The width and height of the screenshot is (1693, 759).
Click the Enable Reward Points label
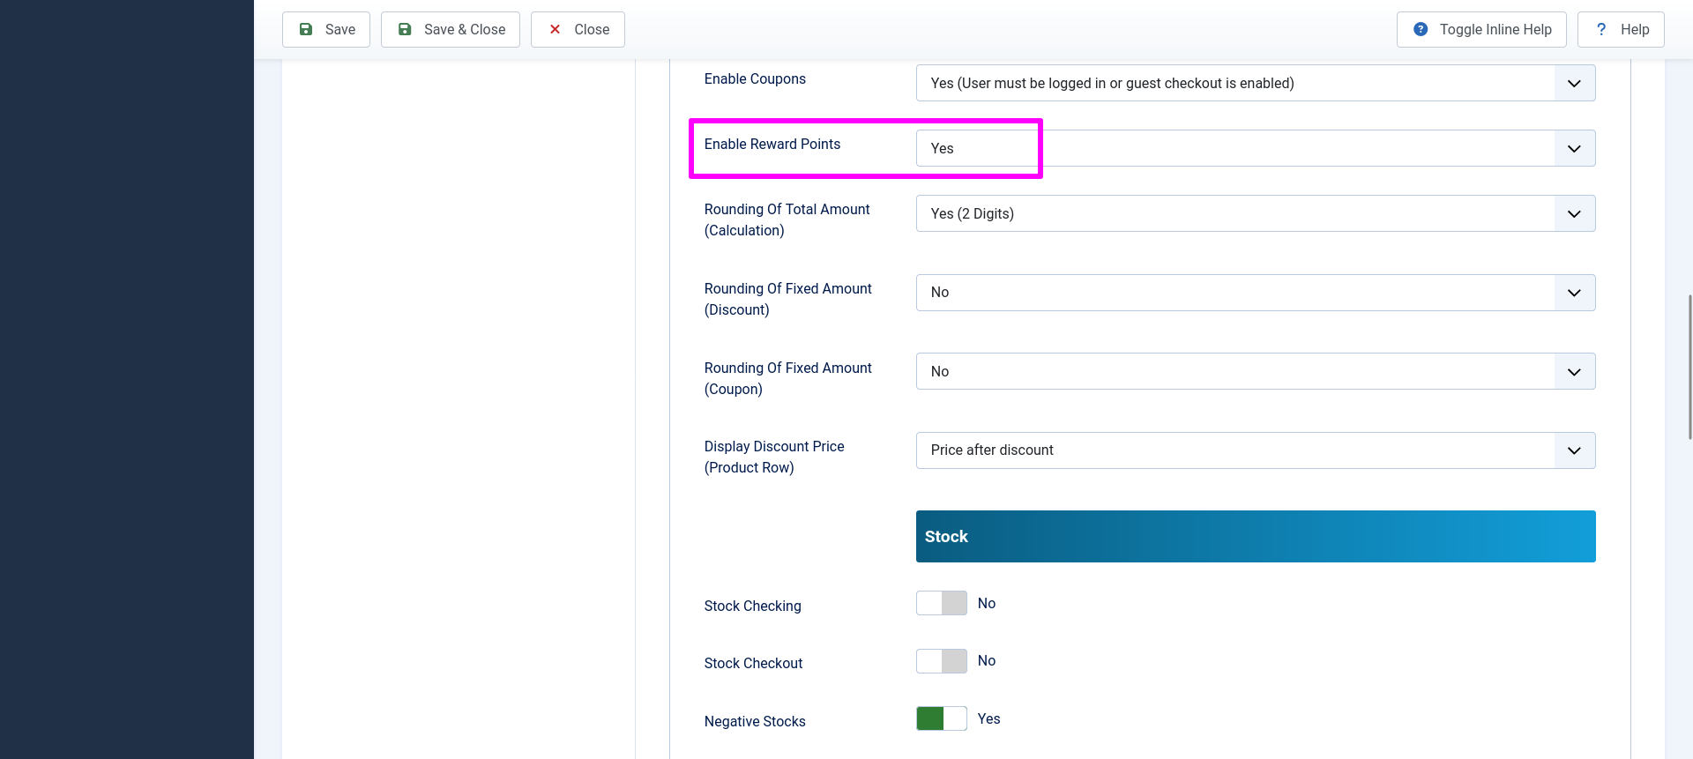pos(772,144)
